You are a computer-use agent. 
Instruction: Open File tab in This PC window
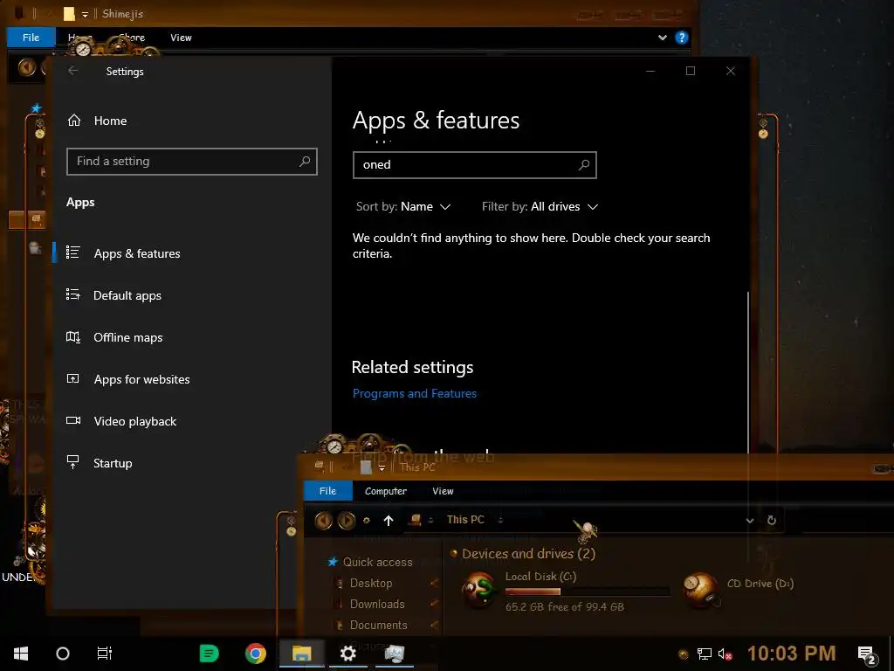click(328, 491)
